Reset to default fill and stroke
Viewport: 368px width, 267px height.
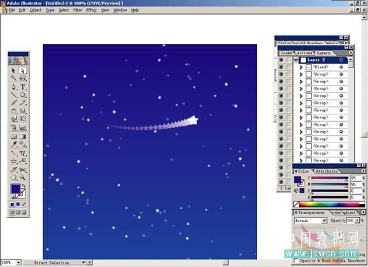point(13,197)
